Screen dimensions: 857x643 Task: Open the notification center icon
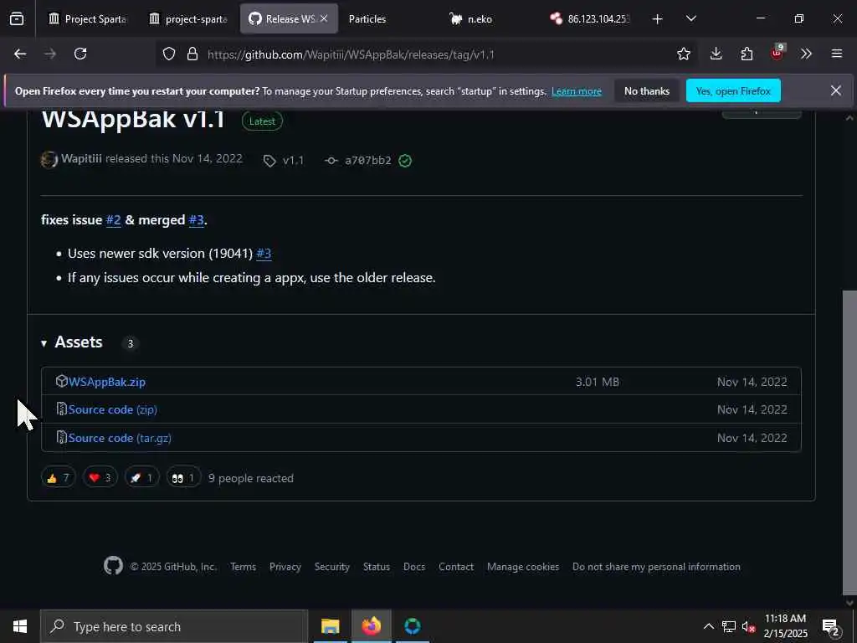click(x=831, y=626)
